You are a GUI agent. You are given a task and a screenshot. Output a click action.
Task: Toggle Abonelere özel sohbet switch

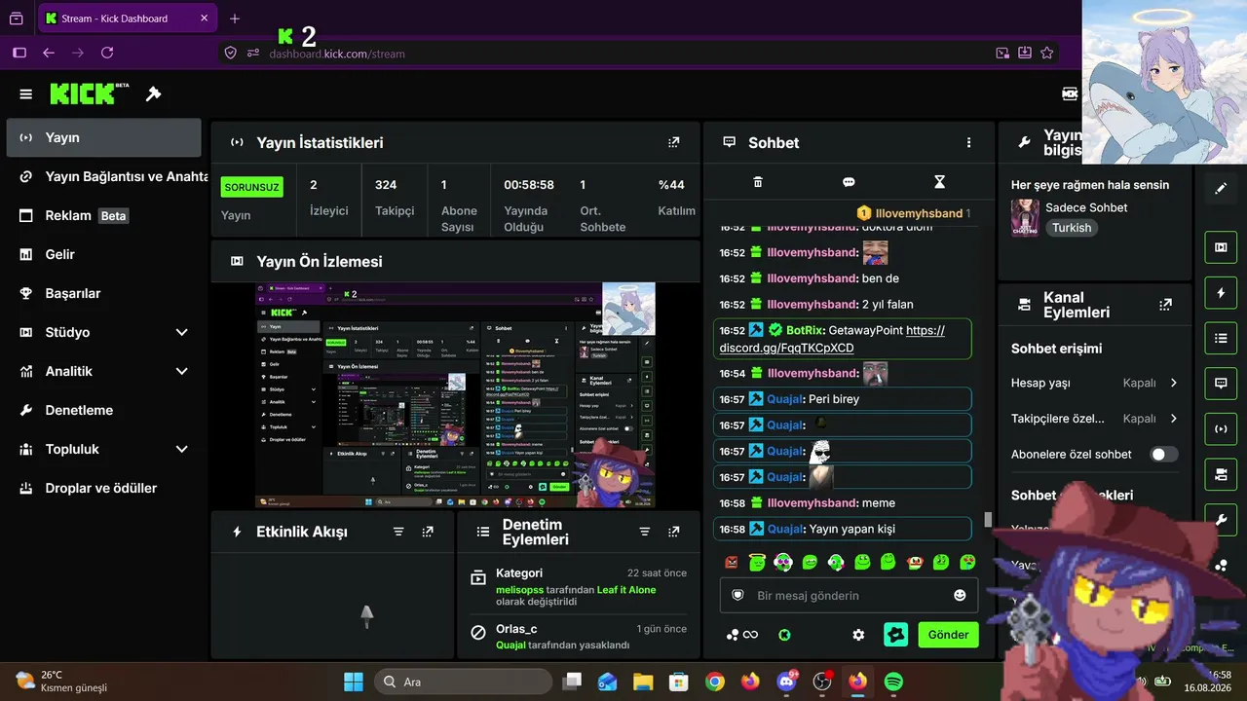(x=1163, y=455)
